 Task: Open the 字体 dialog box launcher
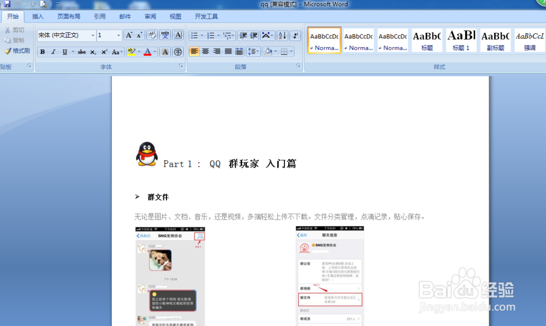[x=180, y=66]
